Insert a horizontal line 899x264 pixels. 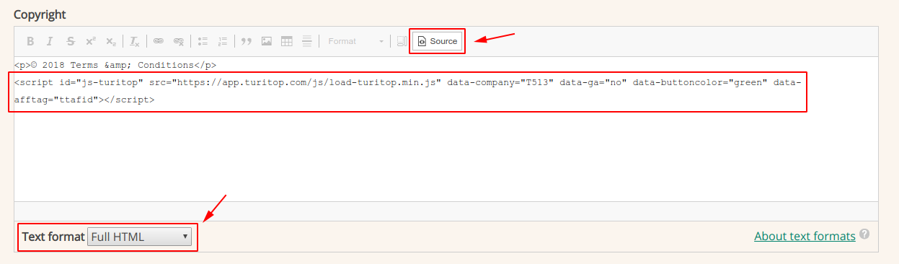tap(307, 41)
